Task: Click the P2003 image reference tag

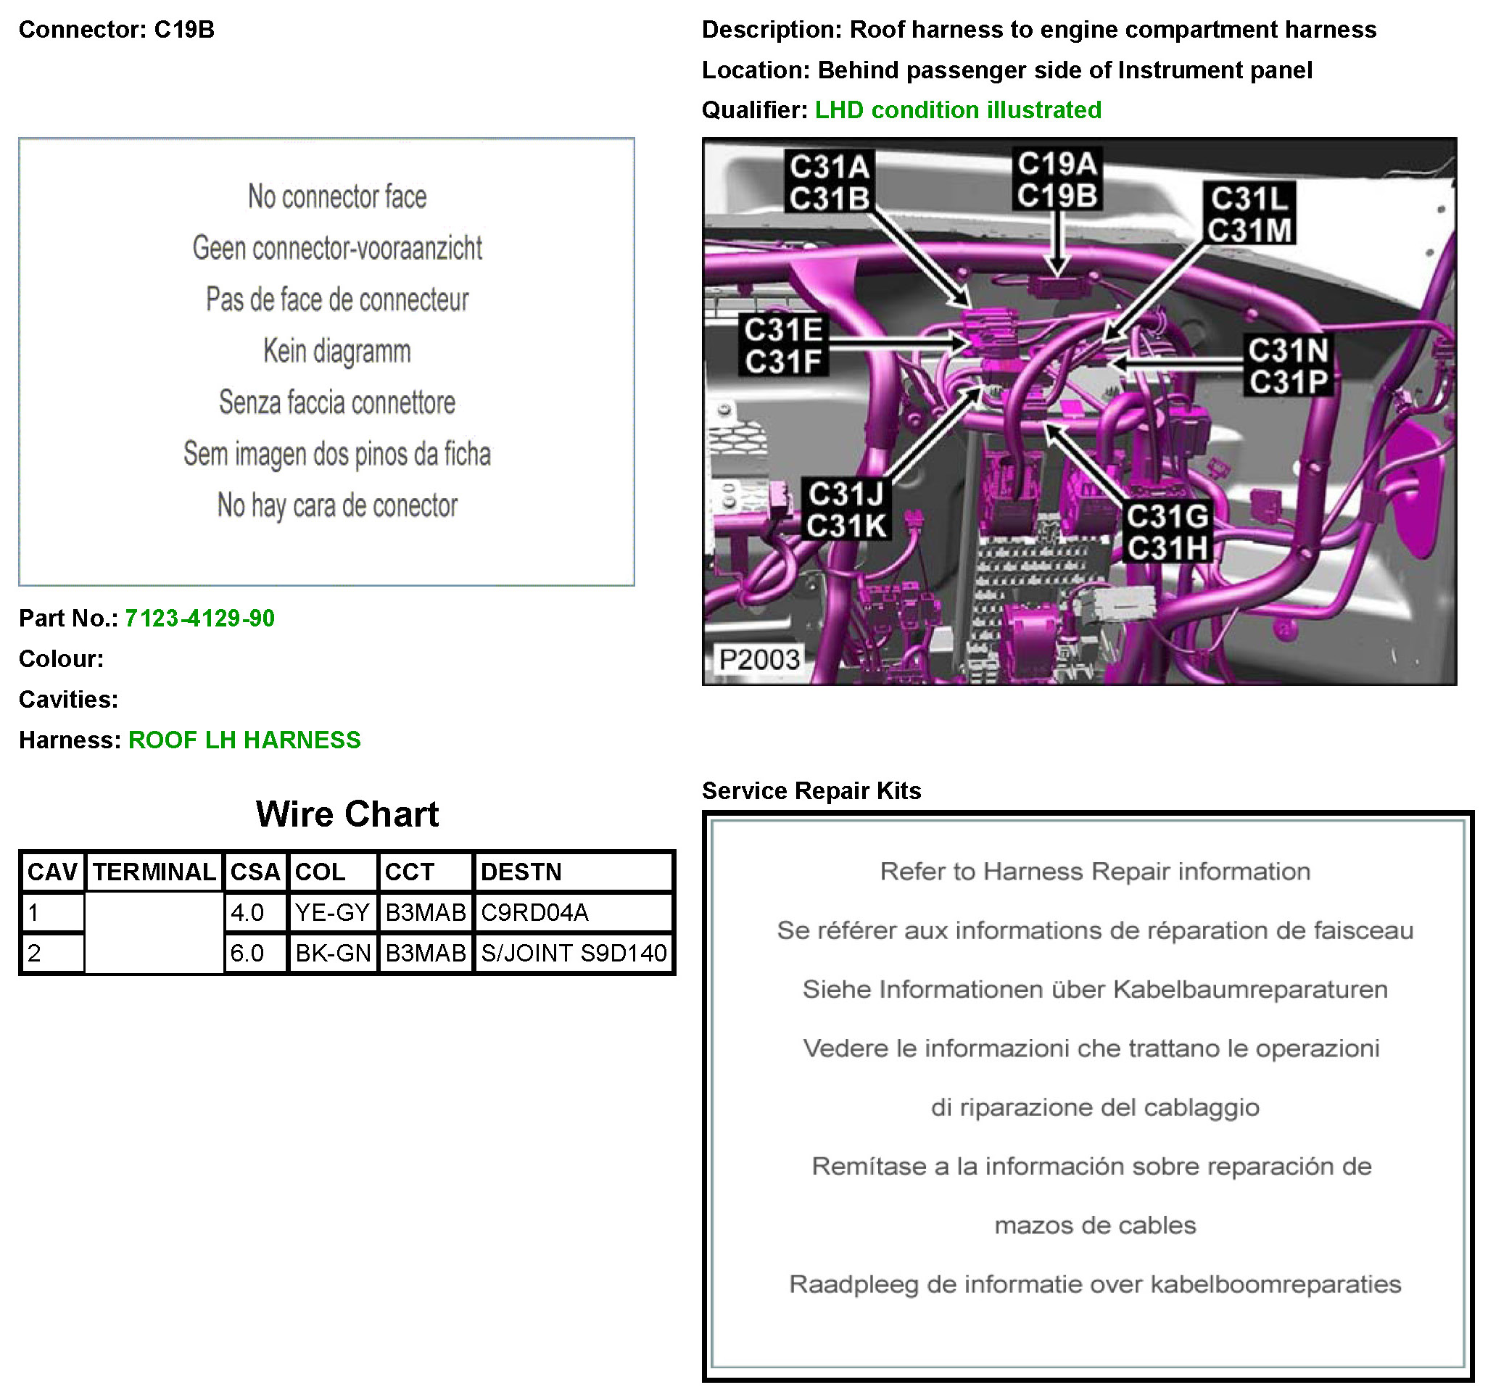Action: coord(759,659)
